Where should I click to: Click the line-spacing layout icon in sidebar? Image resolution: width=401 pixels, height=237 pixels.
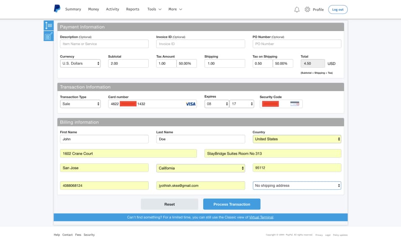click(x=48, y=26)
